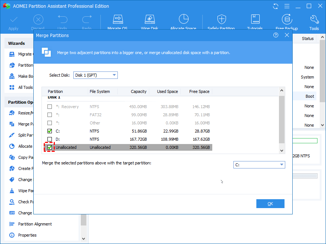The width and height of the screenshot is (326, 244).
Task: Uncheck the C: partition checkbox
Action: (50, 131)
